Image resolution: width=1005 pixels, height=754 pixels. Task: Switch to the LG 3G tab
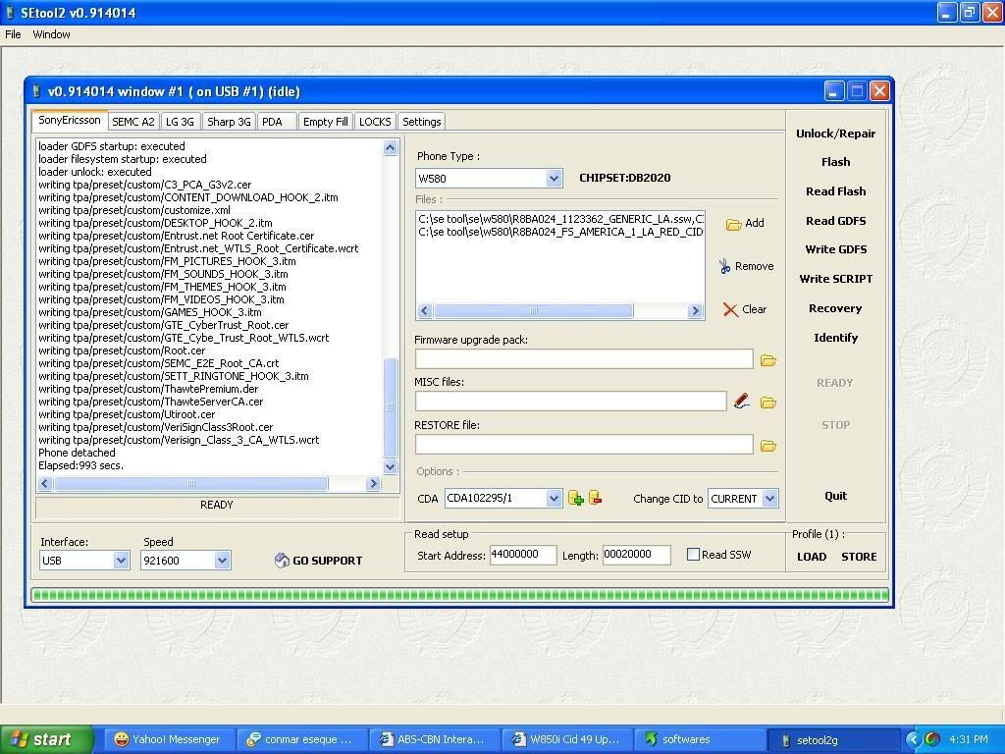(x=180, y=122)
